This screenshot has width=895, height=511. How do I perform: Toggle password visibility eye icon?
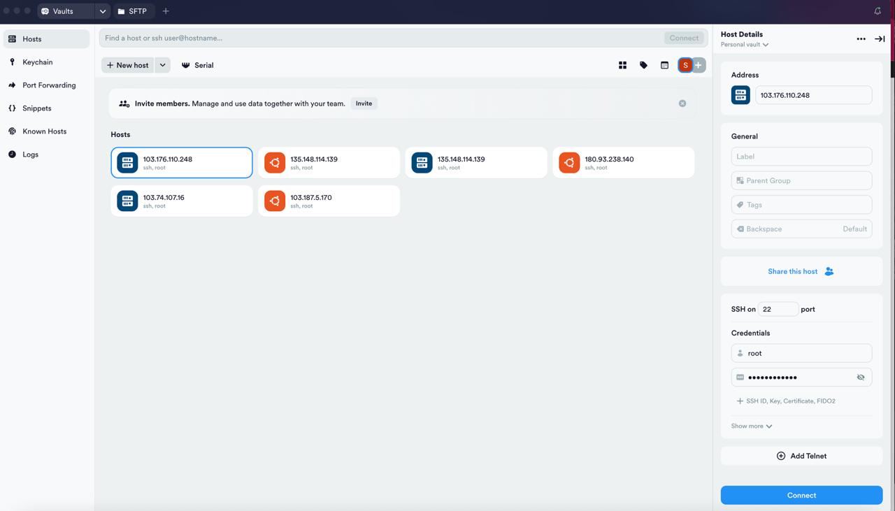coord(861,377)
